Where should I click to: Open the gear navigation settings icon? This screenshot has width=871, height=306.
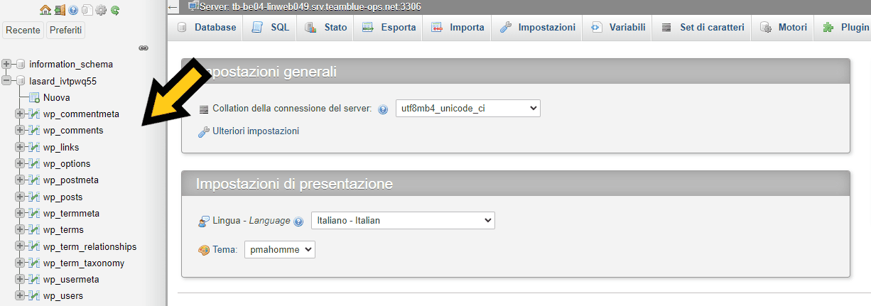click(x=100, y=10)
